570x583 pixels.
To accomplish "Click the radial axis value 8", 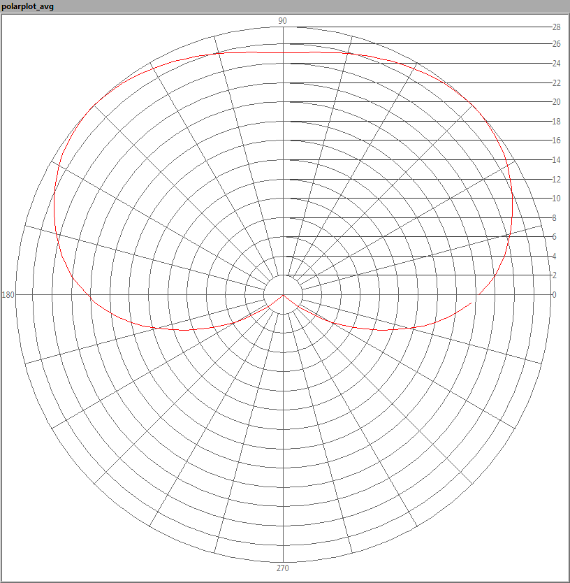I will (555, 218).
